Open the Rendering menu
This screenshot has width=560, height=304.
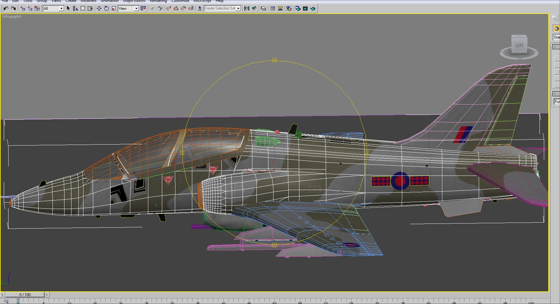[x=158, y=1]
